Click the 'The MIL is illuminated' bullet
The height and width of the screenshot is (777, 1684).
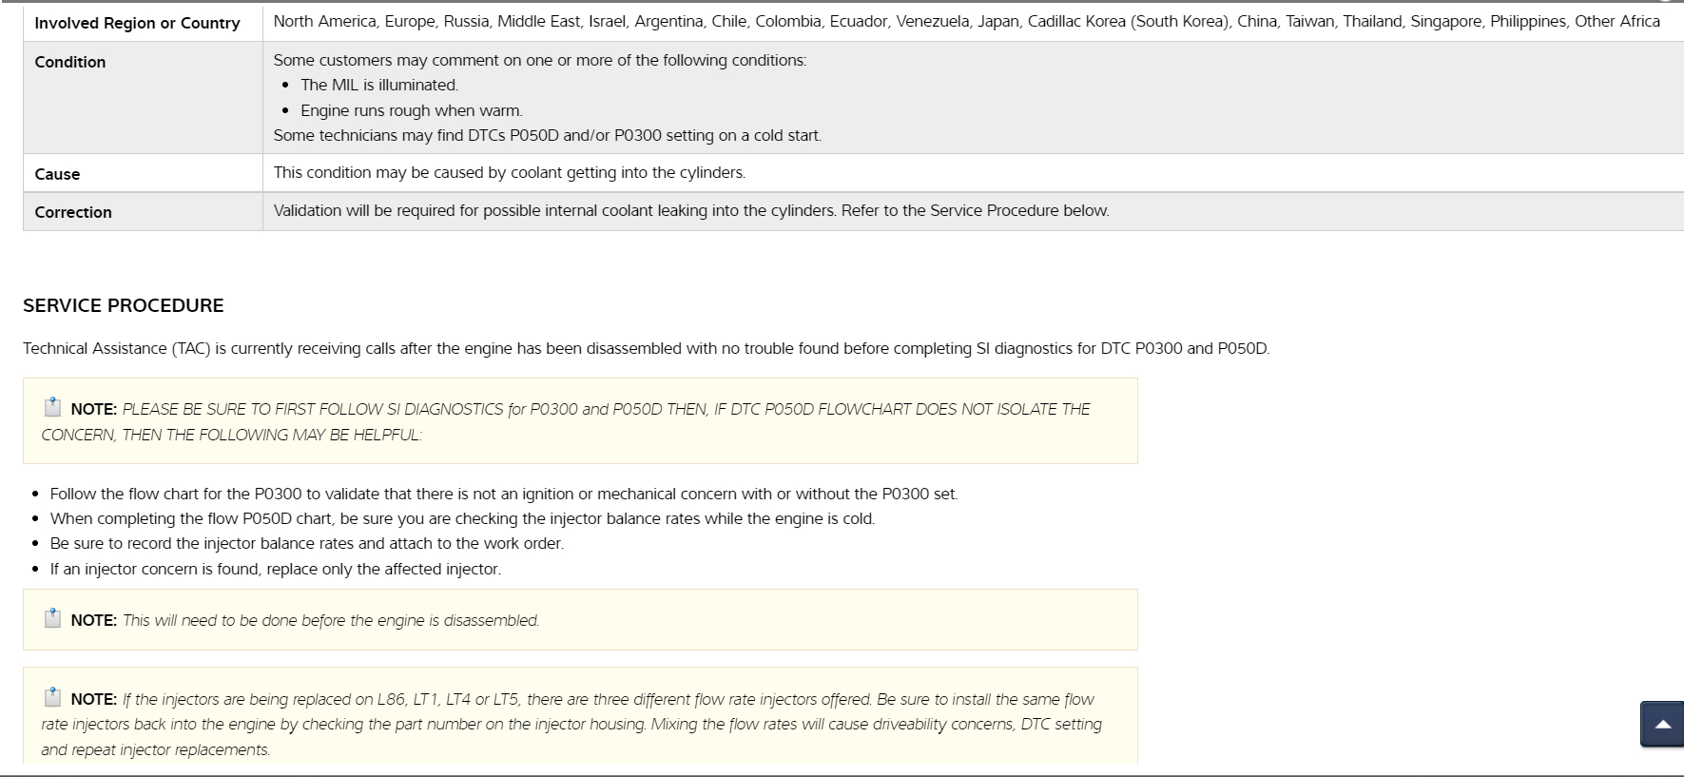click(x=379, y=85)
